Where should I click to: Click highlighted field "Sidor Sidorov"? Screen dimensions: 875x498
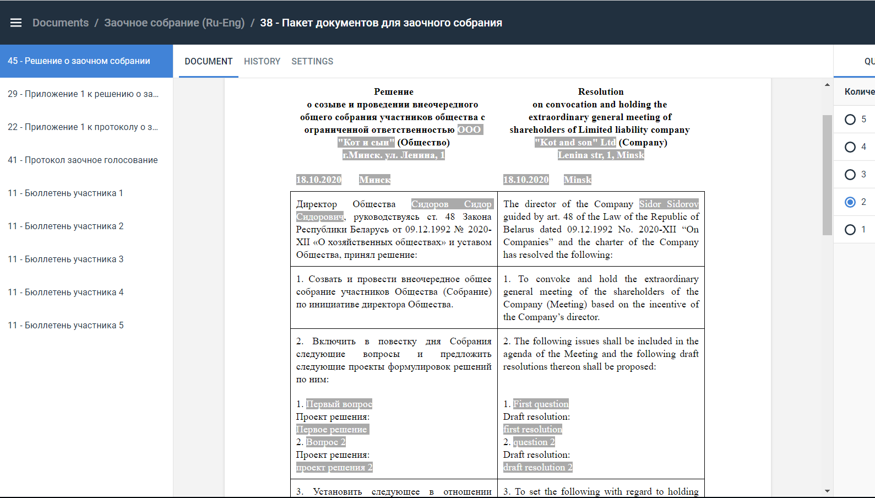click(x=669, y=204)
